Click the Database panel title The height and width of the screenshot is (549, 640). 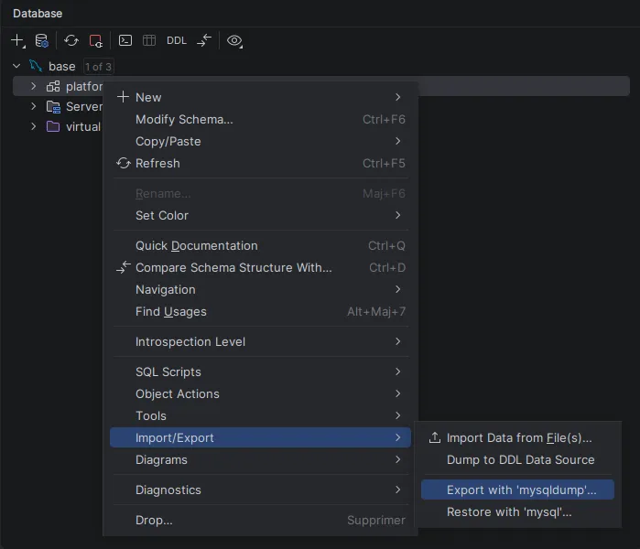(x=38, y=14)
